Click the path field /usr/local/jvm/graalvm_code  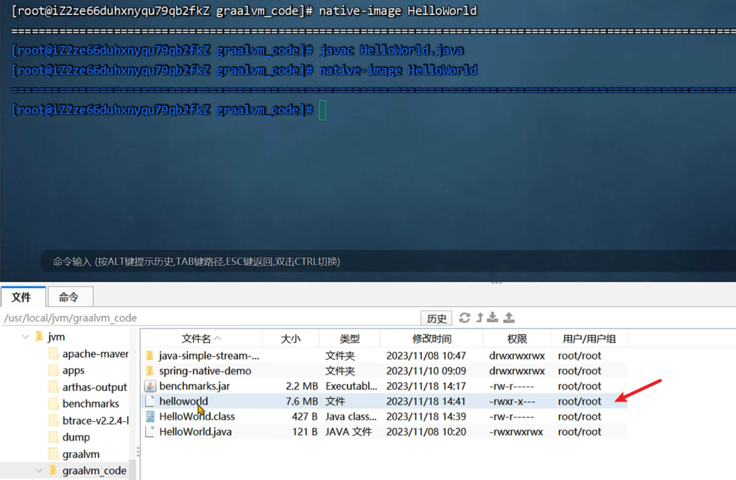pyautogui.click(x=208, y=318)
